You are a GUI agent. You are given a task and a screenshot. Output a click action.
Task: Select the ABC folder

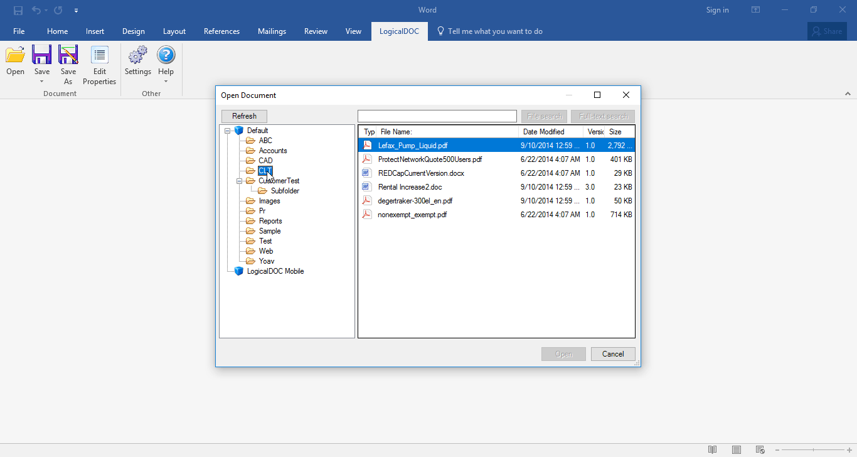point(265,141)
